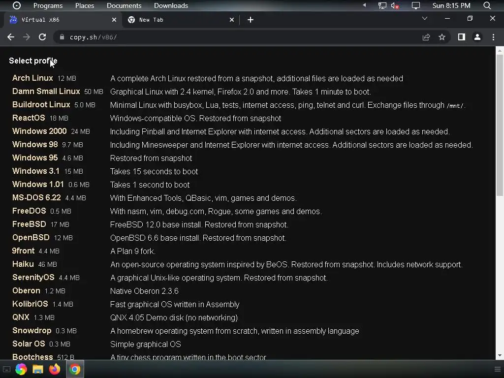Select the Damn Small Linux profile
The image size is (504, 378).
(x=46, y=91)
